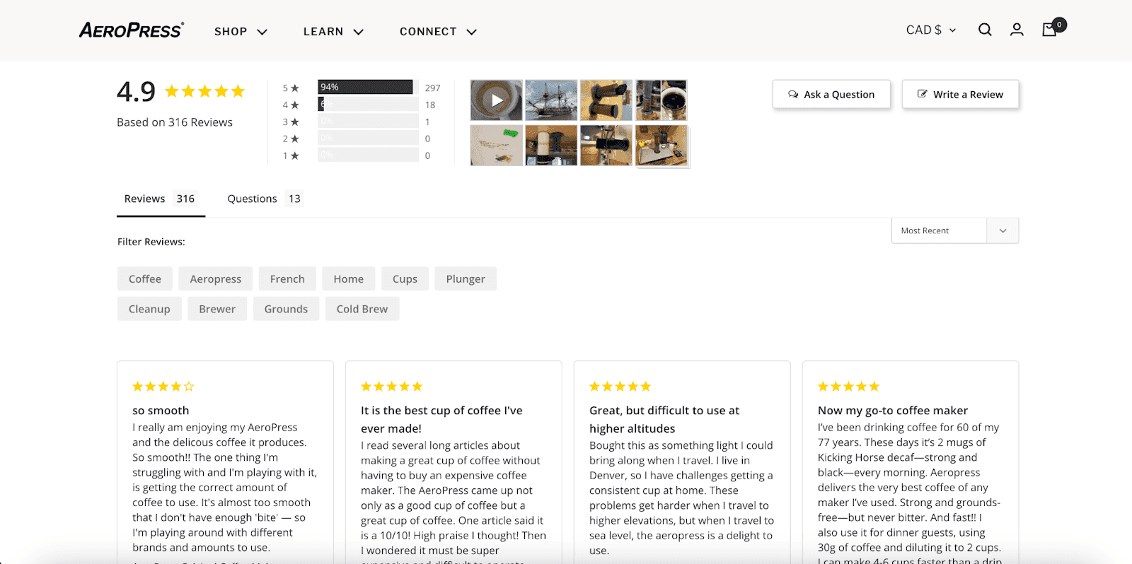
Task: Expand the LEARN menu
Action: [x=333, y=31]
